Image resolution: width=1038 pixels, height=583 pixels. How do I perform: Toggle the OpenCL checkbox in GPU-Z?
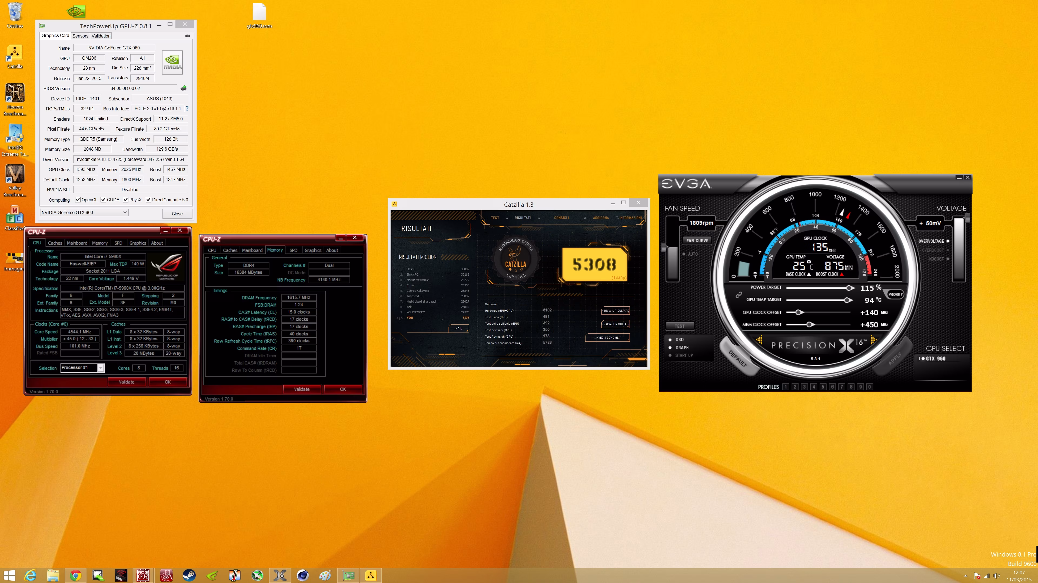point(78,200)
